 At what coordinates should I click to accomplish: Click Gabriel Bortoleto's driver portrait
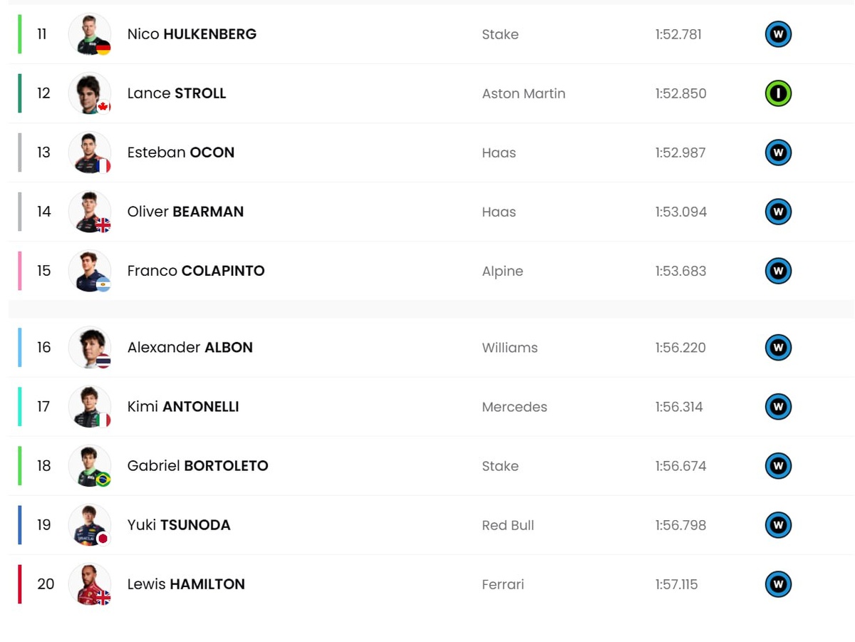[x=90, y=466]
